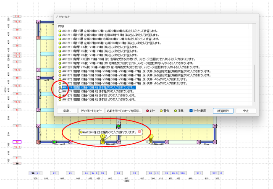This screenshot has height=189, width=273.
Task: Select the column symbol at X6-Y2
Action: pyautogui.click(x=118, y=142)
